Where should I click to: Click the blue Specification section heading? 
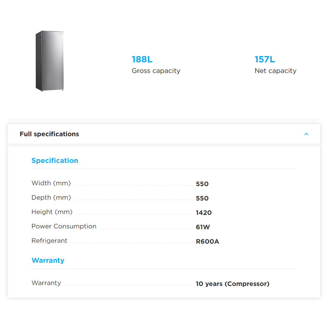[x=55, y=160]
